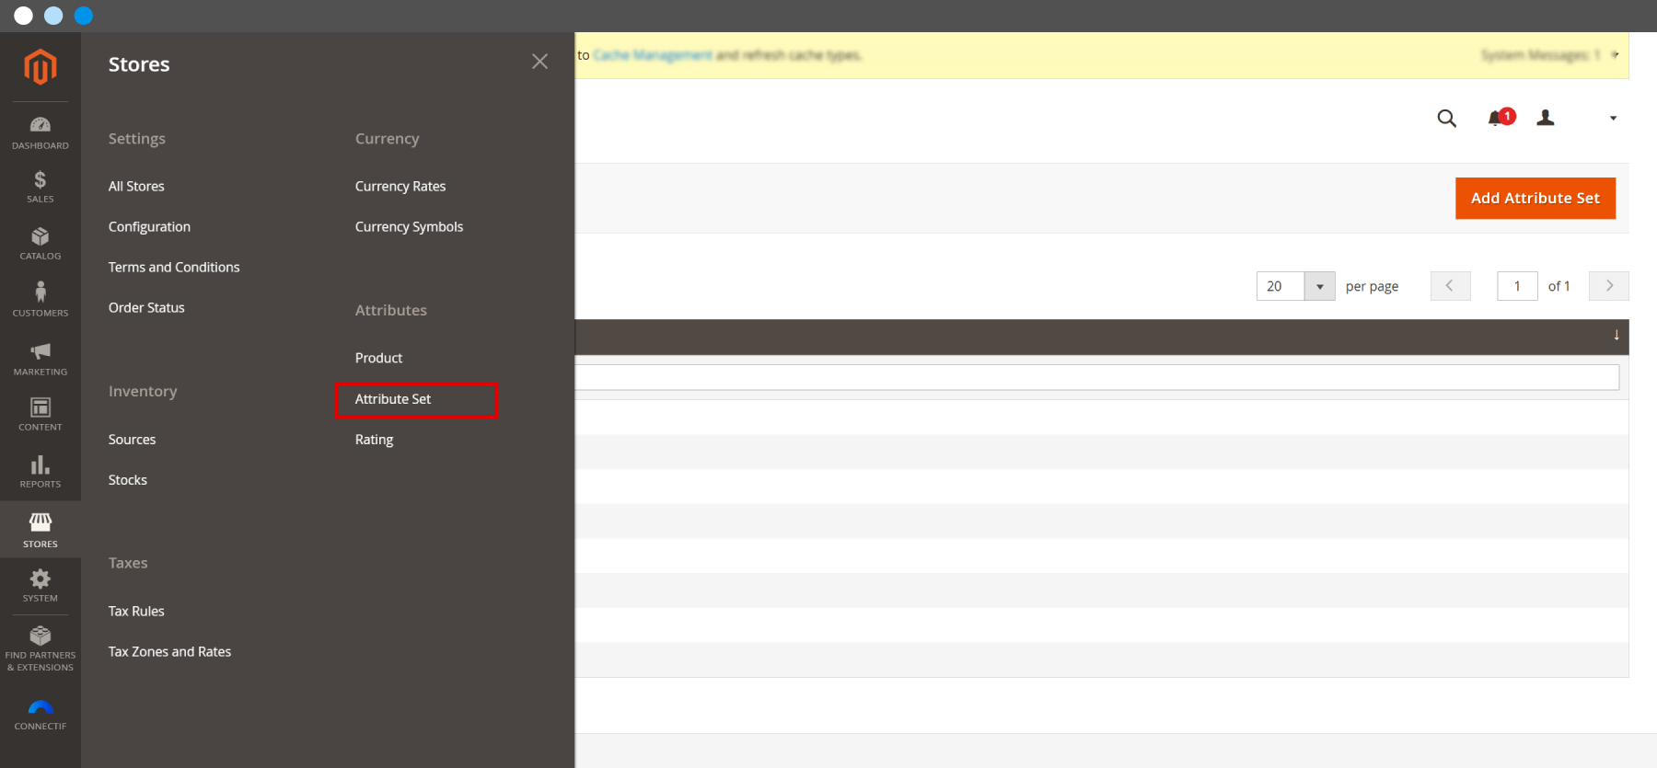
Task: Click the user account icon
Action: coord(1546,118)
